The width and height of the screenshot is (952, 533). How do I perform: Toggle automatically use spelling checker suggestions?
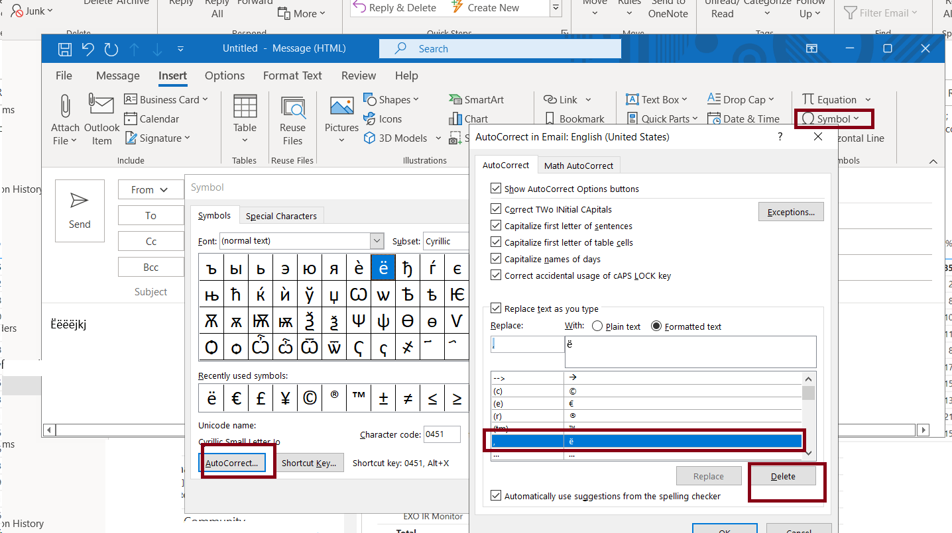click(496, 496)
